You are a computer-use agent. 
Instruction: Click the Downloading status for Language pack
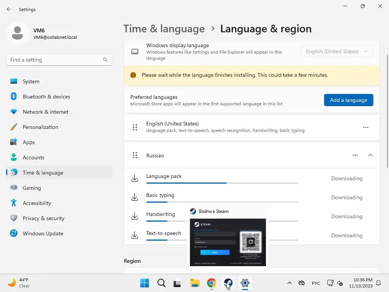pos(346,178)
